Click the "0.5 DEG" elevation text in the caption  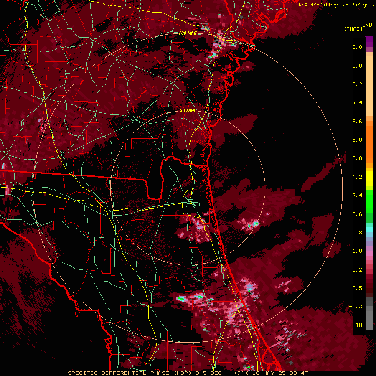[x=209, y=373]
